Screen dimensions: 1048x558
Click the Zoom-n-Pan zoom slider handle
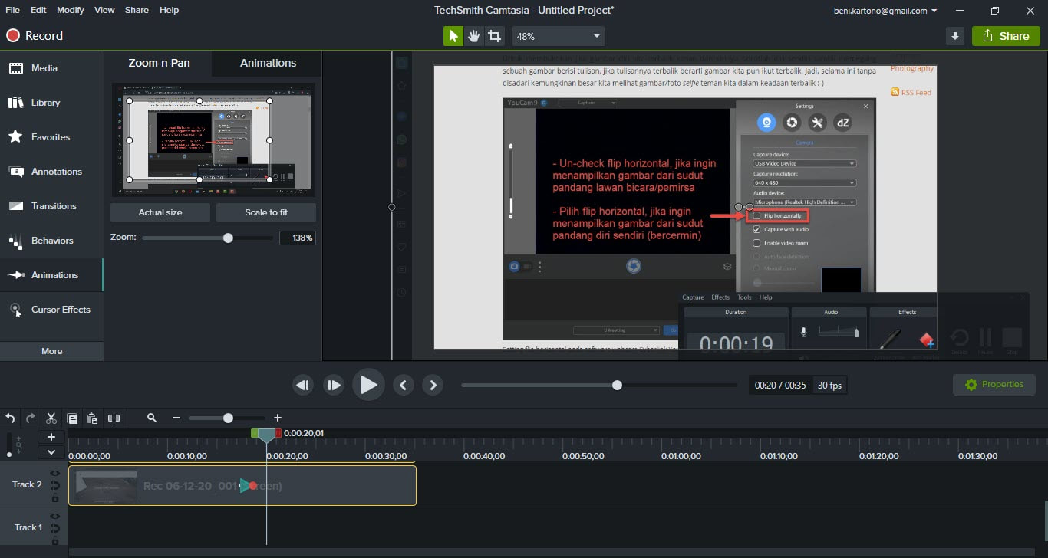(228, 238)
